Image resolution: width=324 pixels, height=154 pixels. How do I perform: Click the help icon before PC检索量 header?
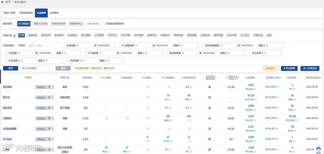162,78
